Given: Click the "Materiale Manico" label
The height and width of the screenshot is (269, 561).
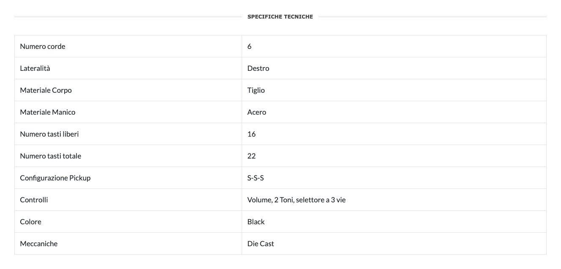Looking at the screenshot, I should tap(48, 112).
